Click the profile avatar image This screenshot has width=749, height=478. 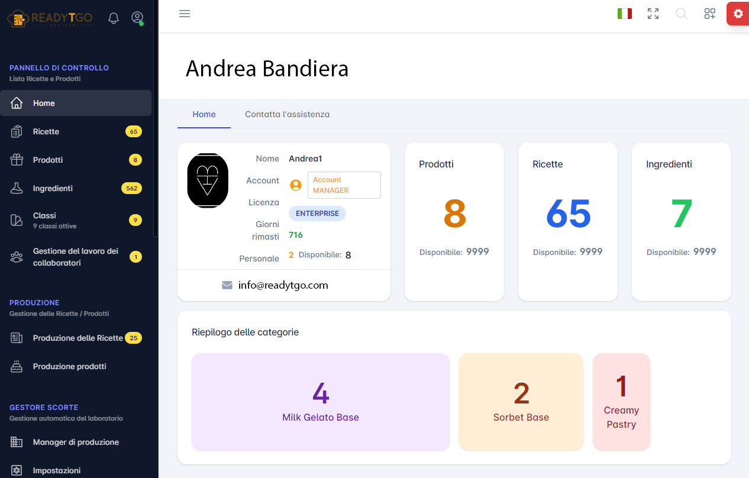coord(208,180)
